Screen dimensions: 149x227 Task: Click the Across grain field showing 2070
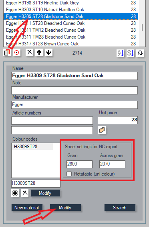[x=112, y=164]
